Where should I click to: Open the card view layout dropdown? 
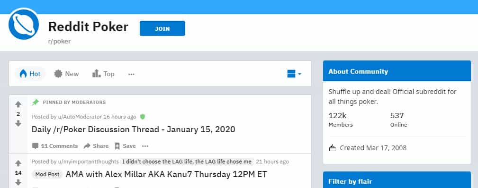point(294,74)
